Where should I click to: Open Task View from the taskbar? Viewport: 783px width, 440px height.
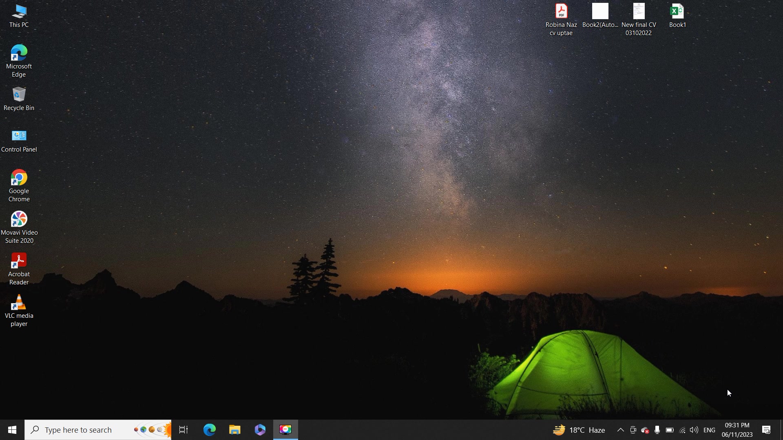[x=184, y=430]
